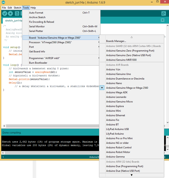
Task: Open the Serial Monitor magnifier icon
Action: (x=163, y=13)
